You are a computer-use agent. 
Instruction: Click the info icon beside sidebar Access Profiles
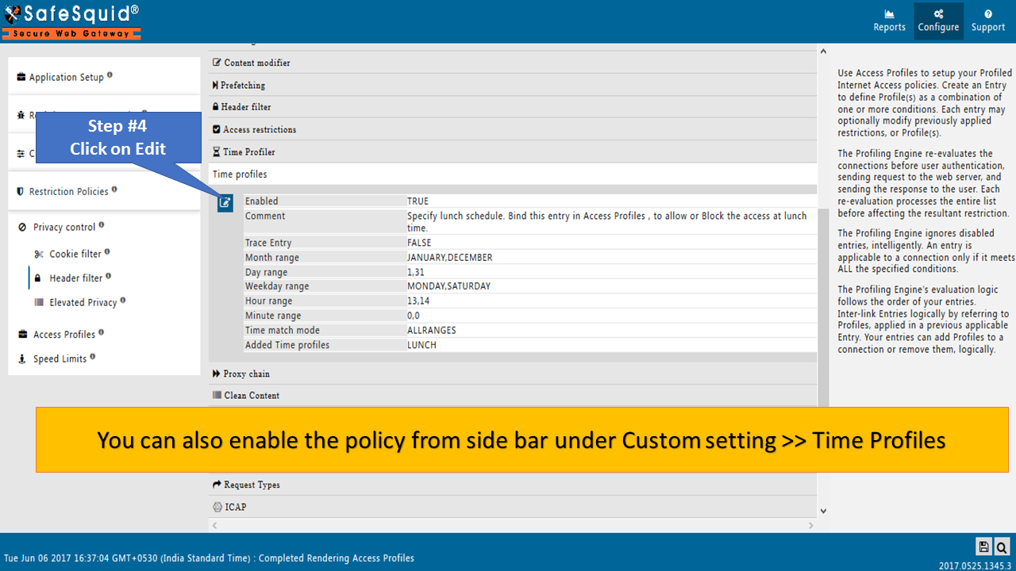[101, 332]
